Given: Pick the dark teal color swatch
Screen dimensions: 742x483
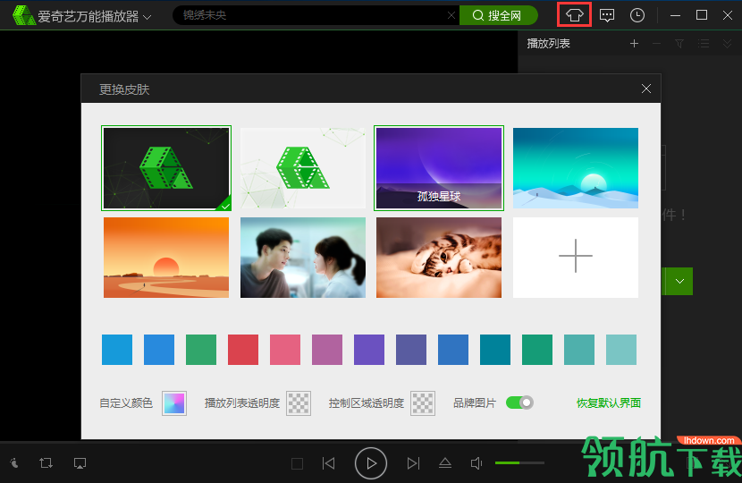Looking at the screenshot, I should click(x=495, y=350).
